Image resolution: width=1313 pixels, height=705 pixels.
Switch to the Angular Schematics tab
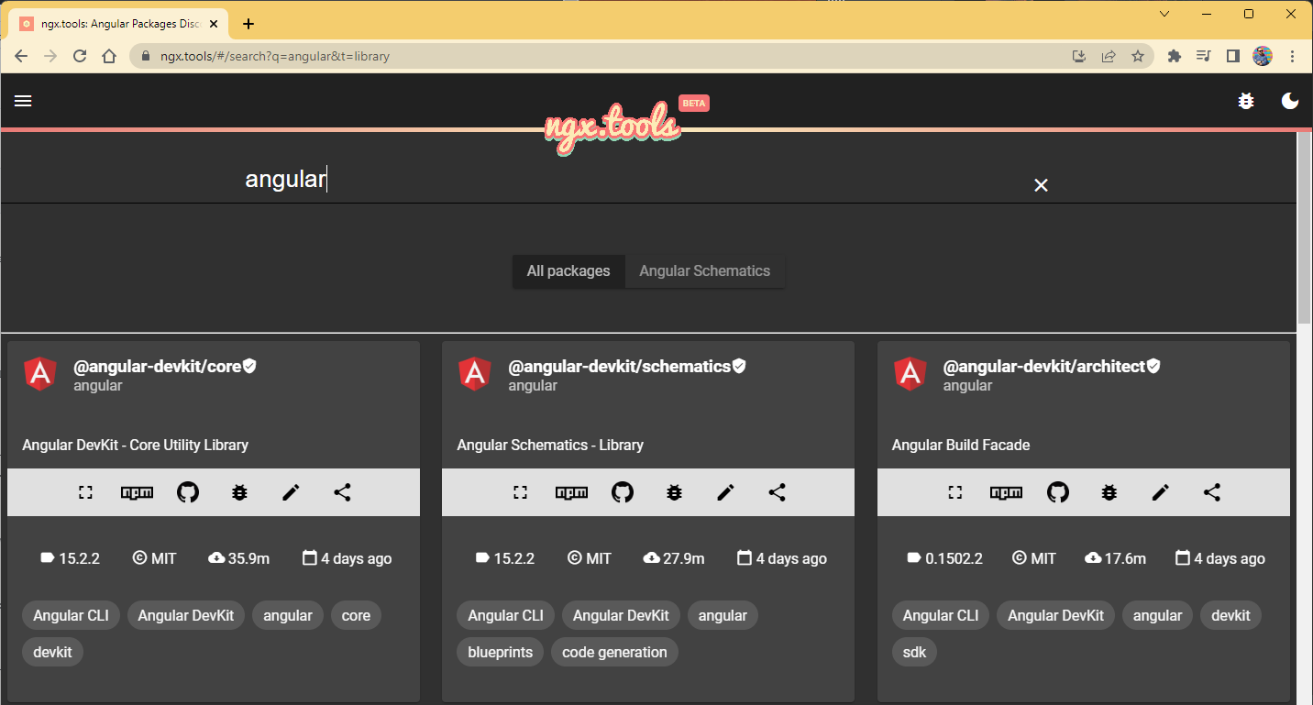point(705,271)
